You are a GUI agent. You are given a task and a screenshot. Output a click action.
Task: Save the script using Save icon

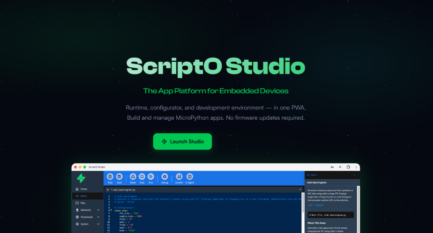pyautogui.click(x=119, y=176)
